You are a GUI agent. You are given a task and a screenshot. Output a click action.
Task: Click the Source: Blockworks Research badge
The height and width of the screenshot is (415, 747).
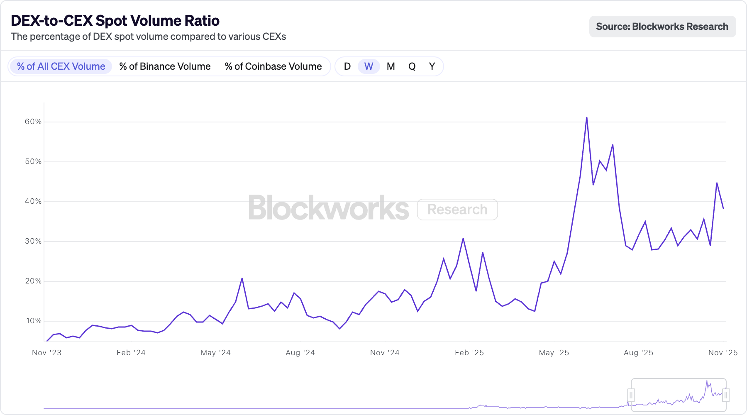coord(662,27)
